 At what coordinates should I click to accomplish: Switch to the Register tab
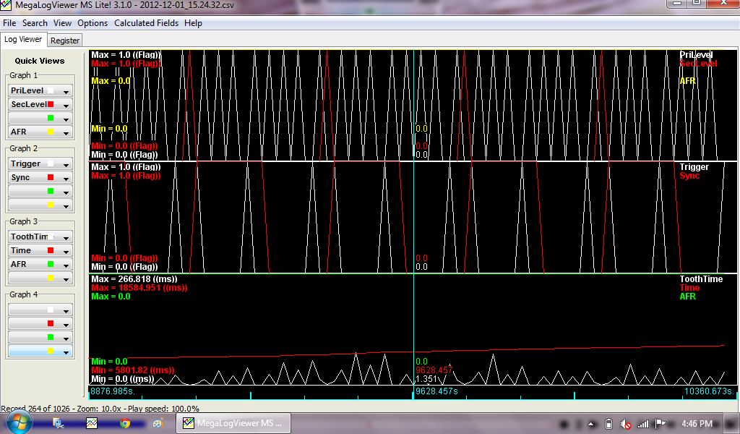[x=65, y=41]
